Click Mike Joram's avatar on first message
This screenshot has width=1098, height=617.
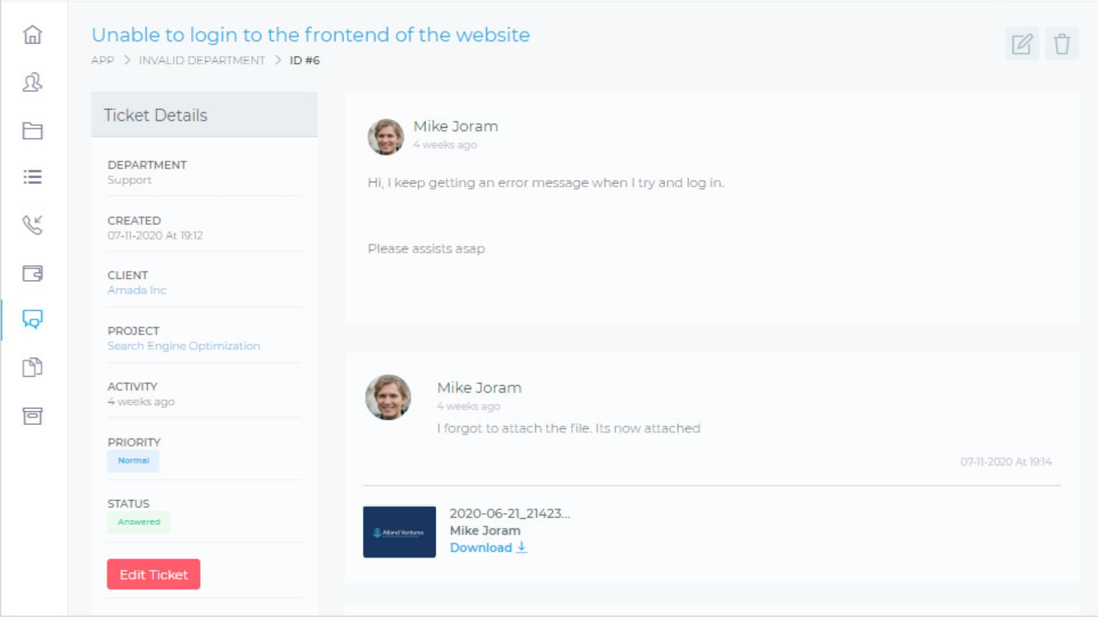pos(385,137)
